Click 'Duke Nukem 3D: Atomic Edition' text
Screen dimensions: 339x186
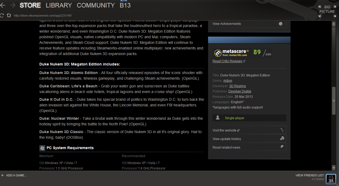69,73
